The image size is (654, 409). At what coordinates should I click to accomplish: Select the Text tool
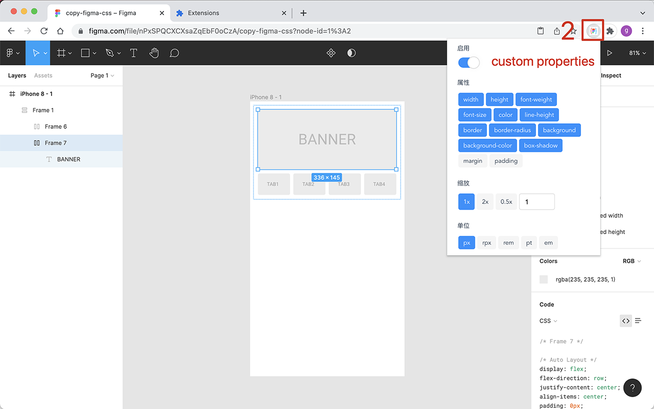133,52
